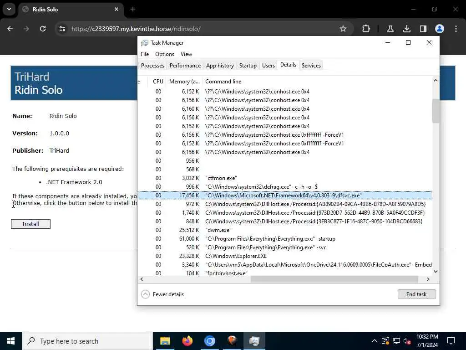
Task: Click the muted volume tray icon
Action: coord(407,341)
